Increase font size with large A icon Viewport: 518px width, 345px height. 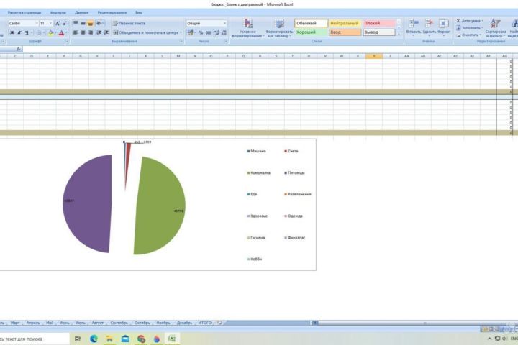(58, 24)
